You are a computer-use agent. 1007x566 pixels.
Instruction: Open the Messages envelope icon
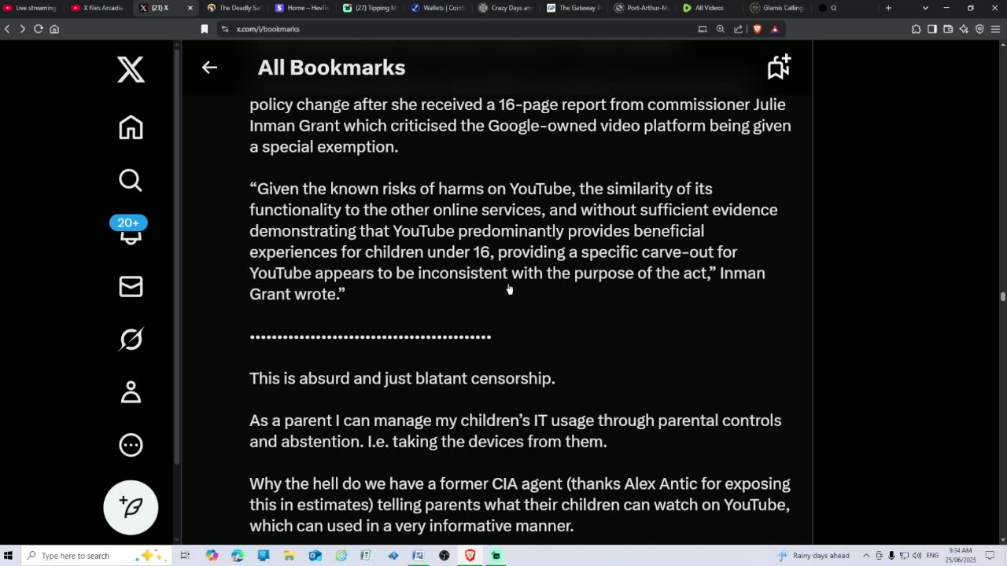[131, 286]
